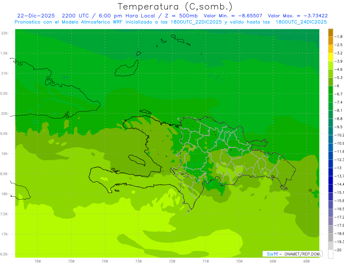
Task: Click the 'SisTT - ONAMET/REP.DOM.' credit label
Action: pos(292,254)
